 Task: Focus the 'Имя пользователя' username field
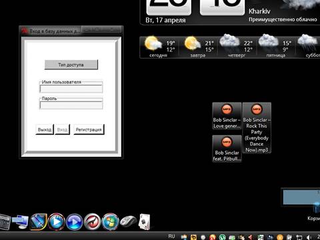tap(71, 89)
